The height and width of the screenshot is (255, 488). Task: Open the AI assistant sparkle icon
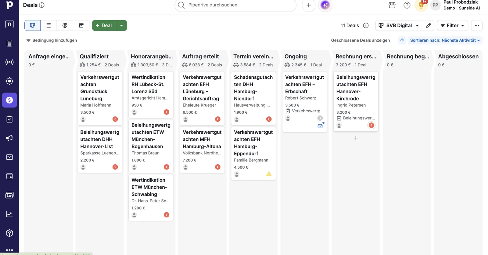click(325, 5)
